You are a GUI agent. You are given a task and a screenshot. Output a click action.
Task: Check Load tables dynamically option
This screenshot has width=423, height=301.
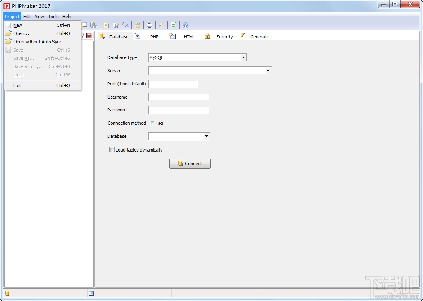112,150
